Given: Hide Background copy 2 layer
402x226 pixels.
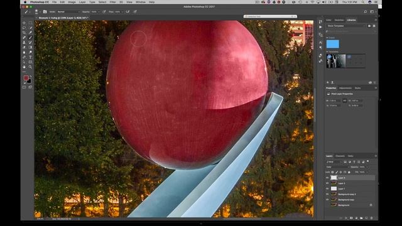Looking at the screenshot, I should coord(327,194).
